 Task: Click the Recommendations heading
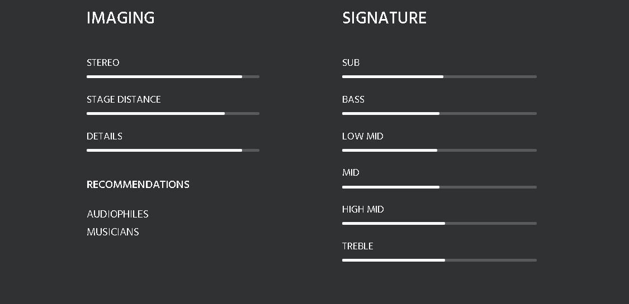pyautogui.click(x=138, y=185)
